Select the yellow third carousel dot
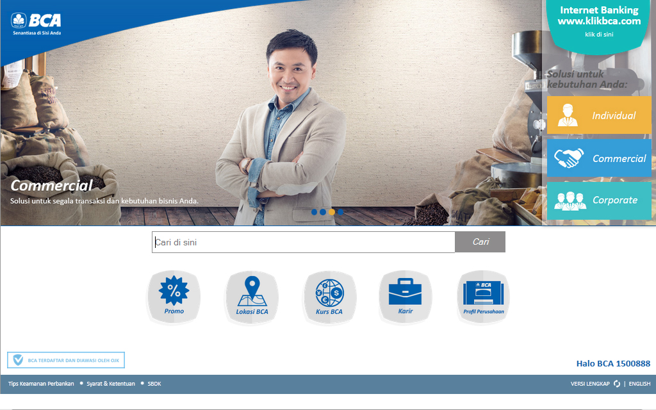Screen dimensions: 656x410 click(332, 212)
